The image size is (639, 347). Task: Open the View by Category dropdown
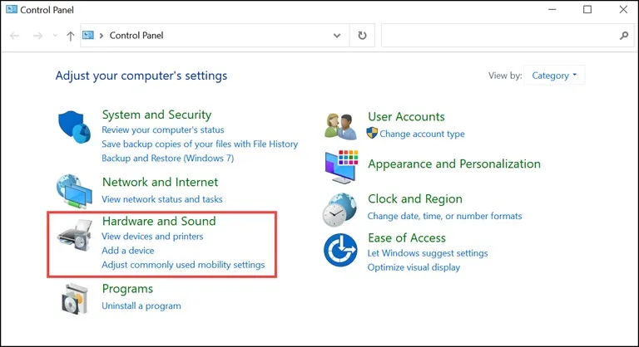tap(554, 76)
